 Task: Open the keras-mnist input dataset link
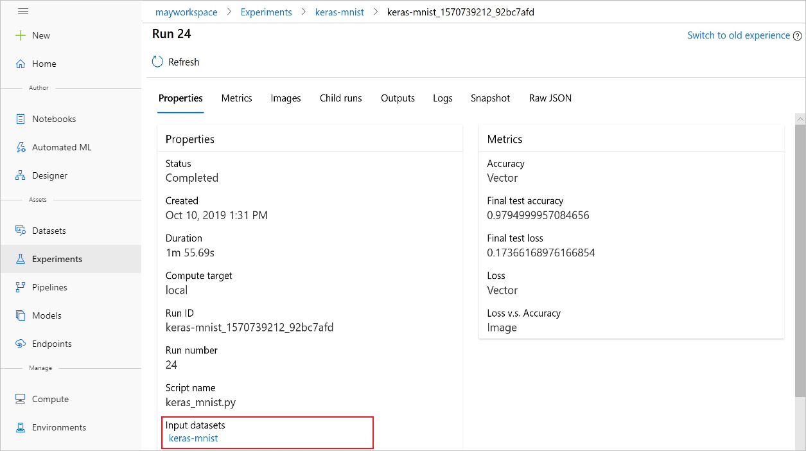tap(193, 438)
